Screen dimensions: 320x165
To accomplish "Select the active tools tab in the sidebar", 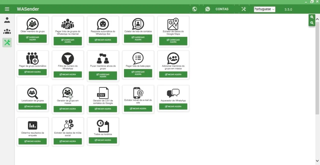I will 7,43.
